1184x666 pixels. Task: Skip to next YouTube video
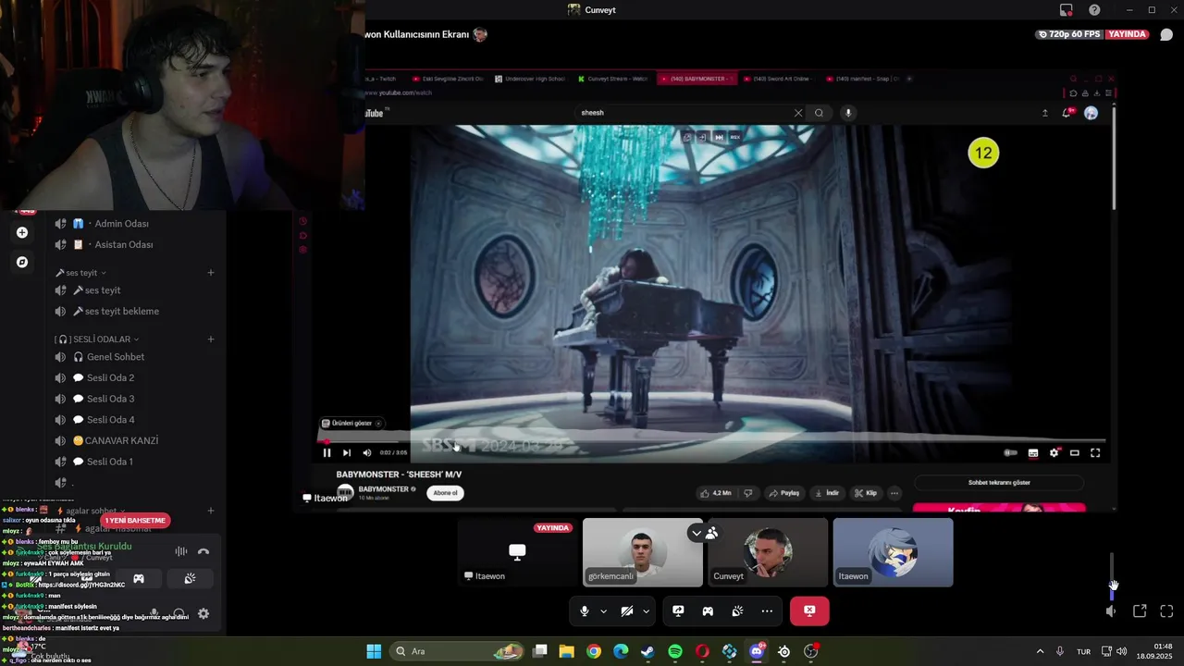click(347, 452)
